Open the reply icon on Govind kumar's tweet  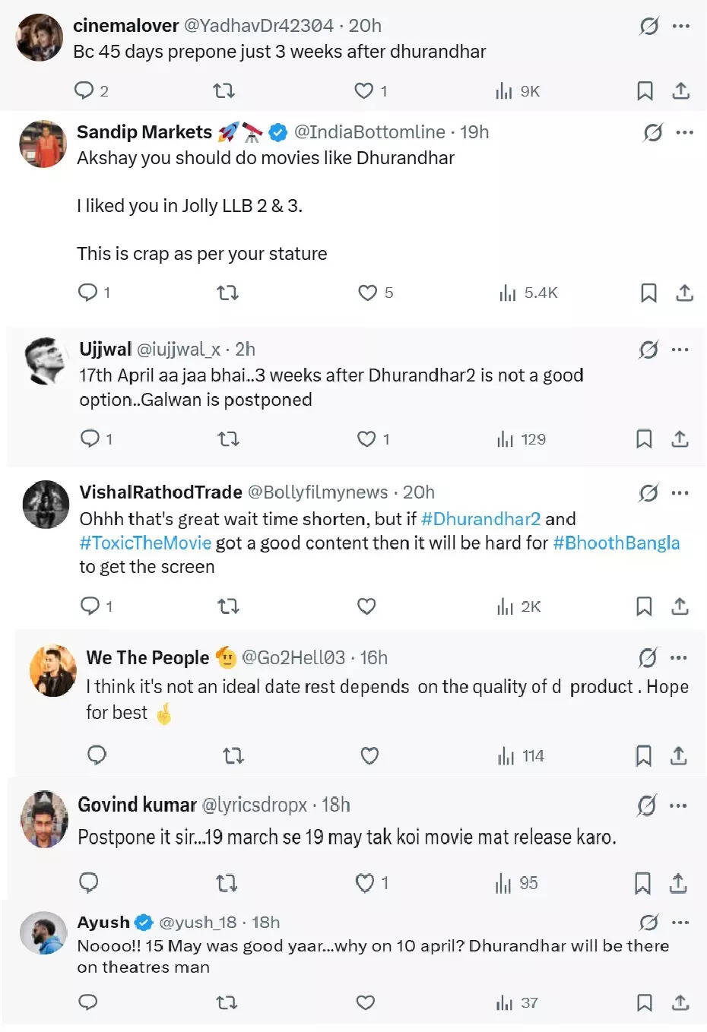tap(89, 883)
